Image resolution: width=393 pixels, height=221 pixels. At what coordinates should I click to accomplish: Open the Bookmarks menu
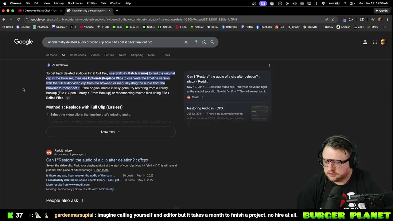tap(75, 3)
